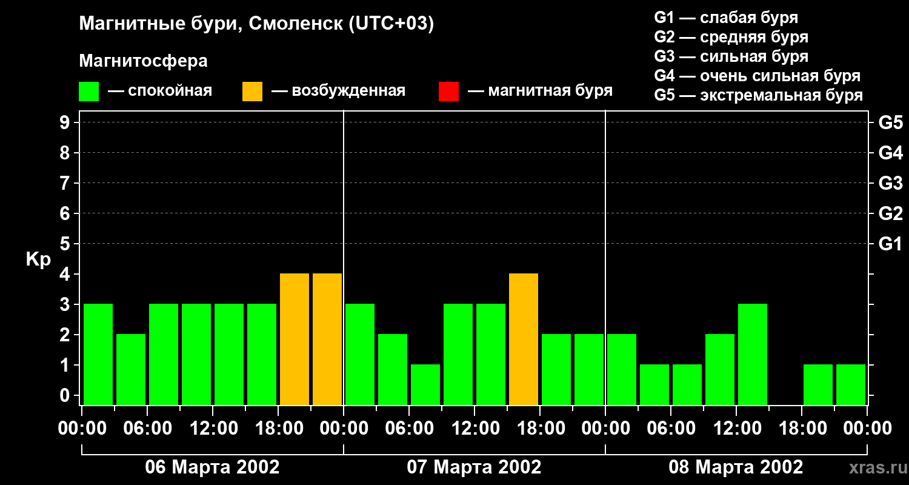The height and width of the screenshot is (485, 909).
Task: Click the 'G5' label on the right axis
Action: [890, 122]
